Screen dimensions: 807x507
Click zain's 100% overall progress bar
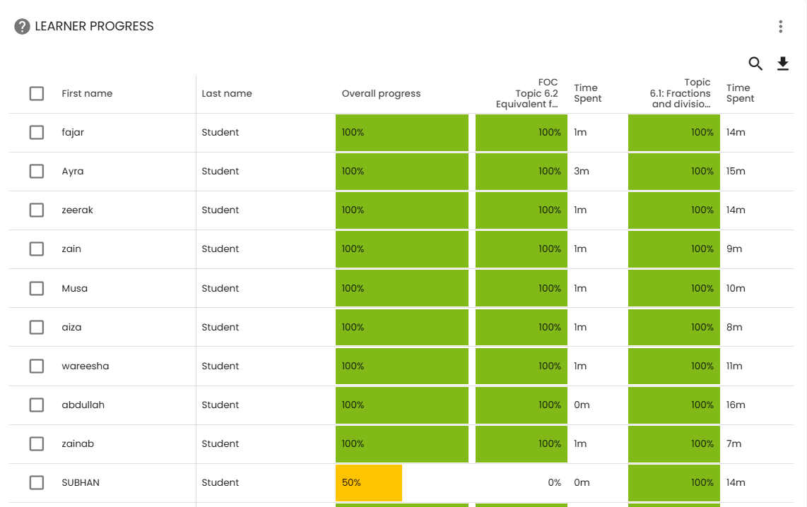pos(401,249)
